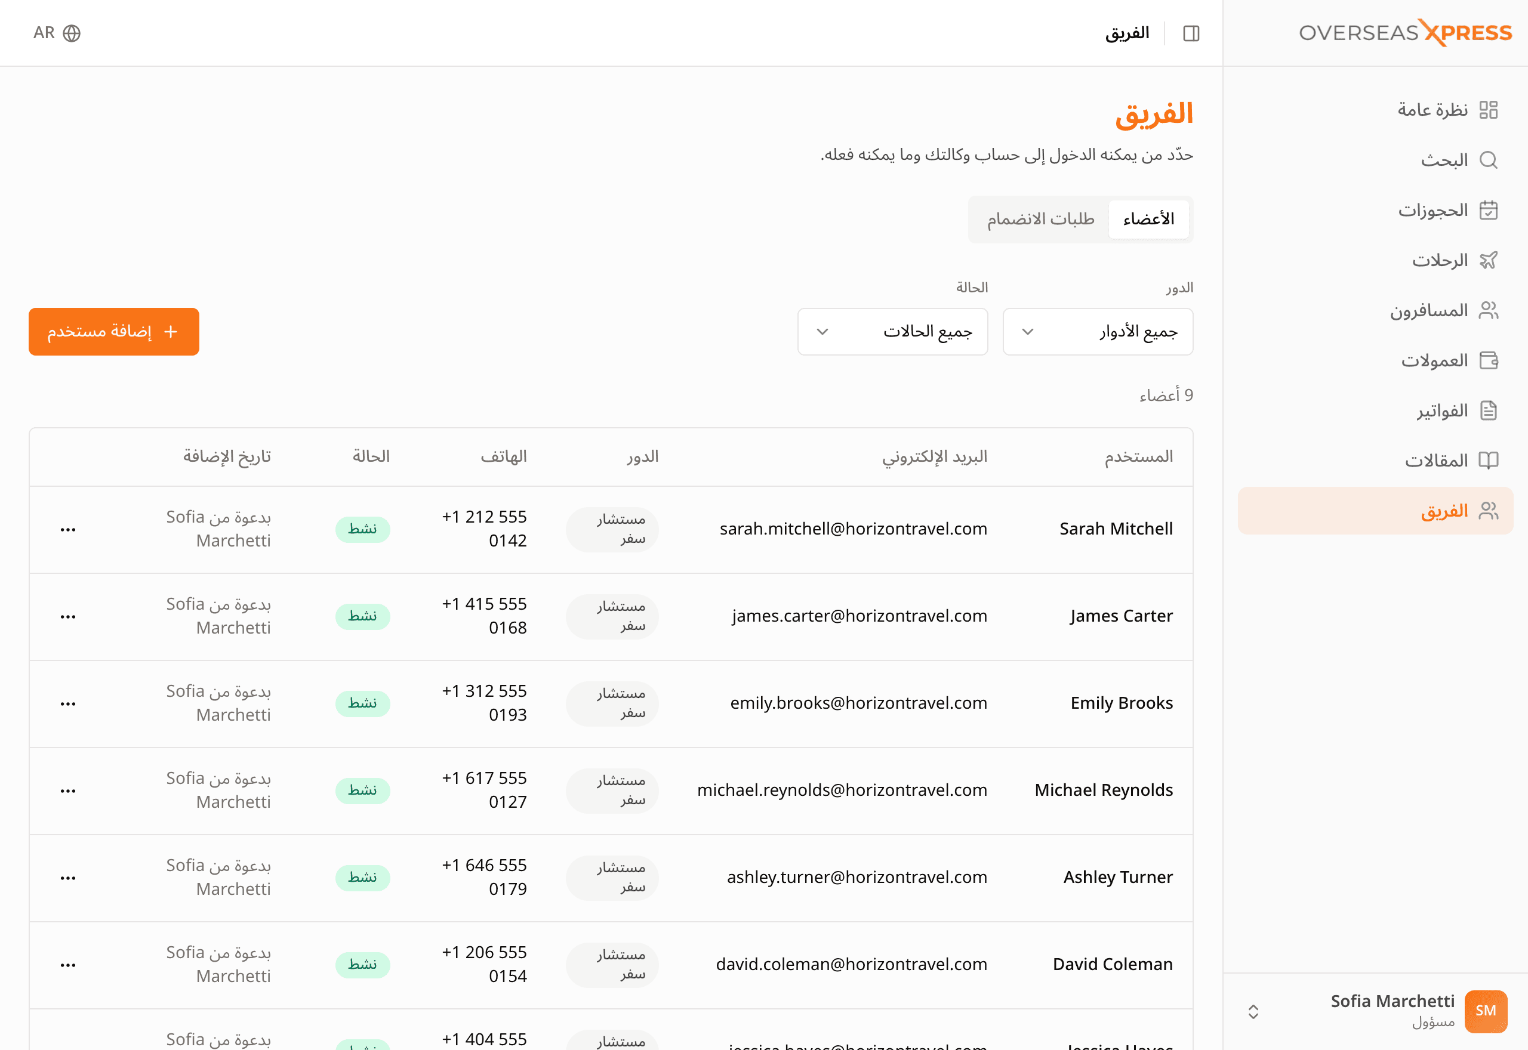1528x1050 pixels.
Task: Click the Overseas Xpress logo
Action: [1405, 33]
